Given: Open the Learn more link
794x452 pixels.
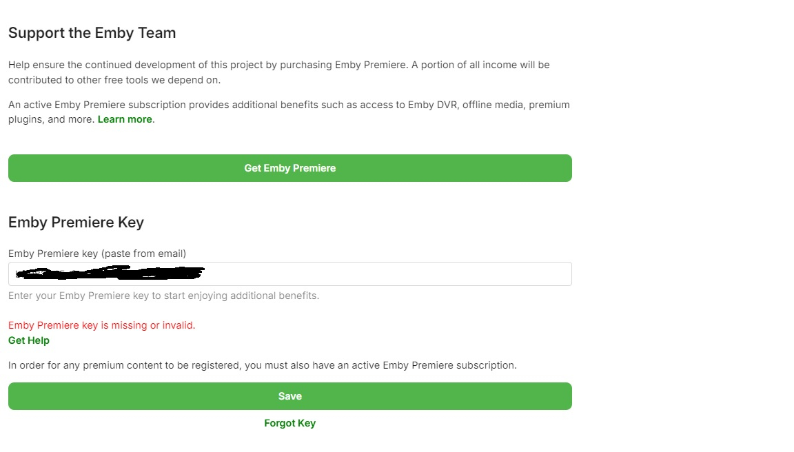Looking at the screenshot, I should tap(125, 119).
